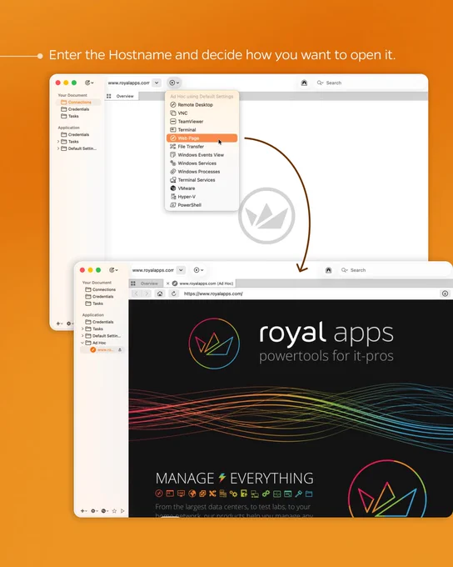Select Your Document Tasks in front window
The image size is (453, 567).
[94, 304]
